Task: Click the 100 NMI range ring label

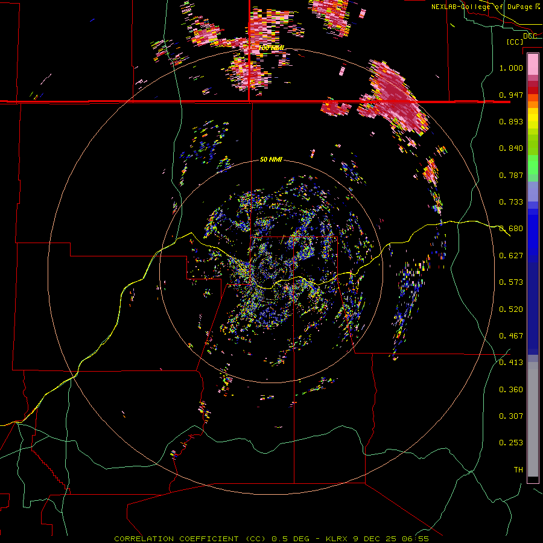Action: point(271,48)
